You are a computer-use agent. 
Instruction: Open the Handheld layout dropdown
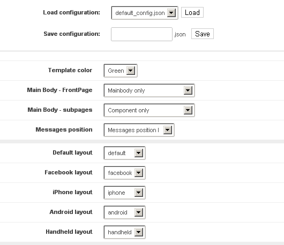[x=124, y=232]
